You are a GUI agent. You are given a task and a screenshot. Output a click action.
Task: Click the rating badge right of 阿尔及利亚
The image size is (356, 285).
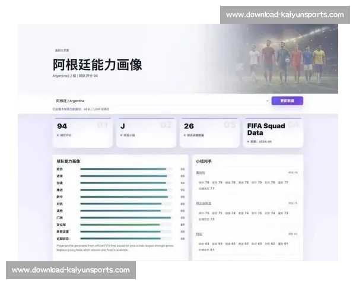(x=293, y=203)
